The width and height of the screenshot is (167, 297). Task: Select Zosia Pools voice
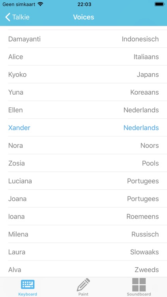pos(83,163)
